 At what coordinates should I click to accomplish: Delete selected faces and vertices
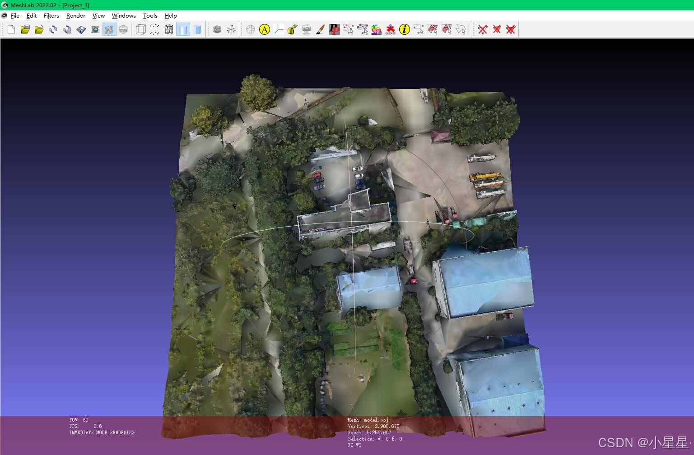click(x=511, y=30)
